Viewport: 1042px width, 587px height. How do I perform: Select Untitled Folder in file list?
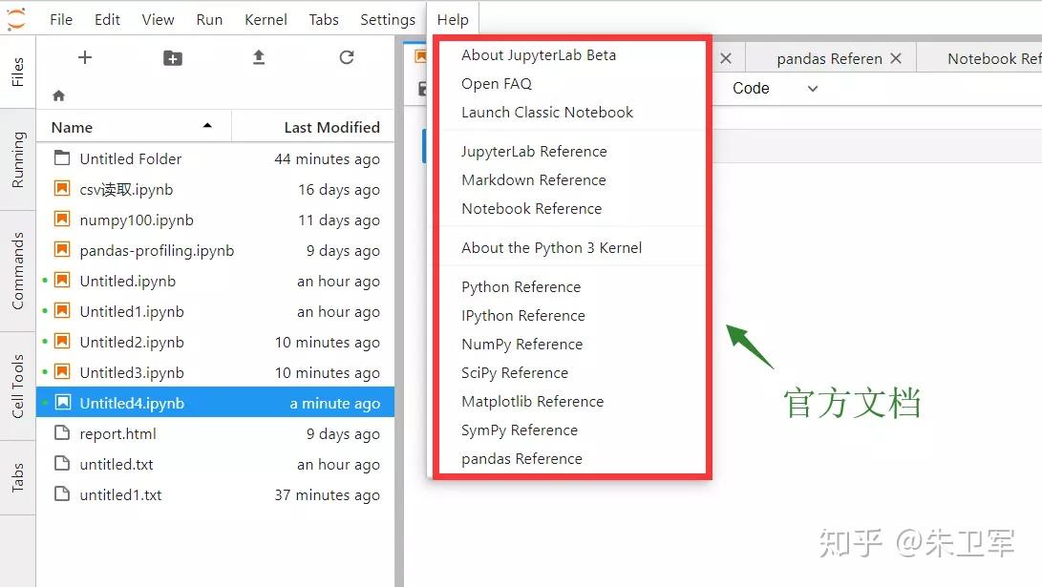pos(216,158)
